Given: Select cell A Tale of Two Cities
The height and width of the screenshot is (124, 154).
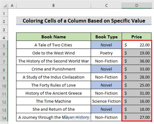Looking at the screenshot, I should [x=54, y=45].
